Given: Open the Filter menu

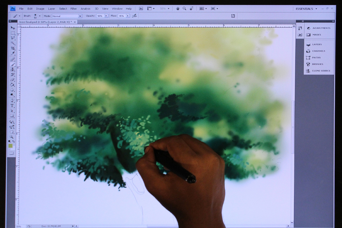Looking at the screenshot, I should [74, 9].
